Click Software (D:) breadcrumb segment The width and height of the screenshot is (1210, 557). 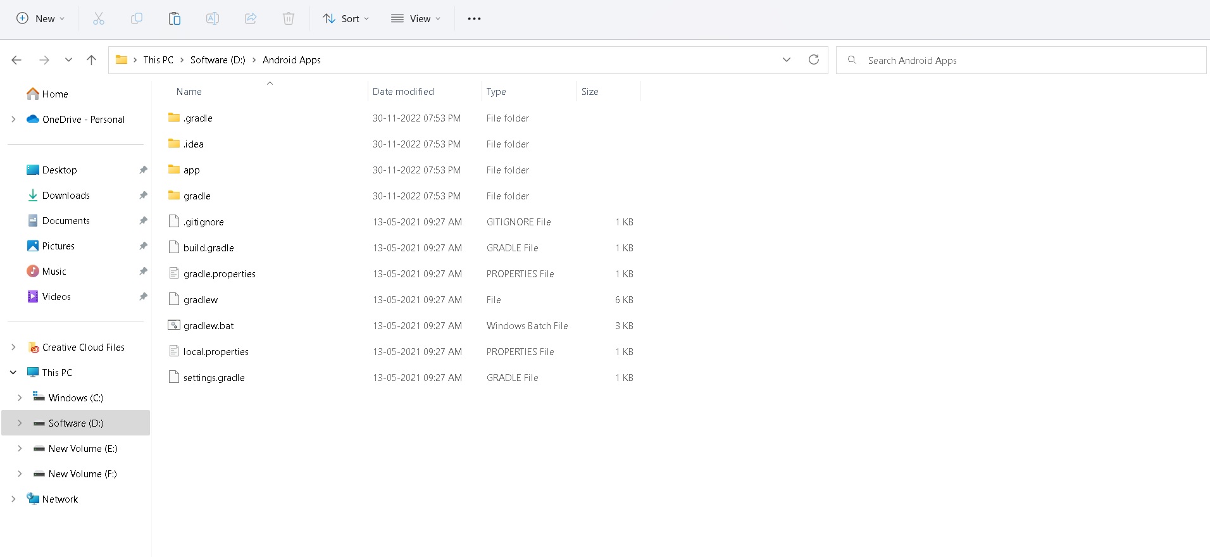[x=218, y=59]
